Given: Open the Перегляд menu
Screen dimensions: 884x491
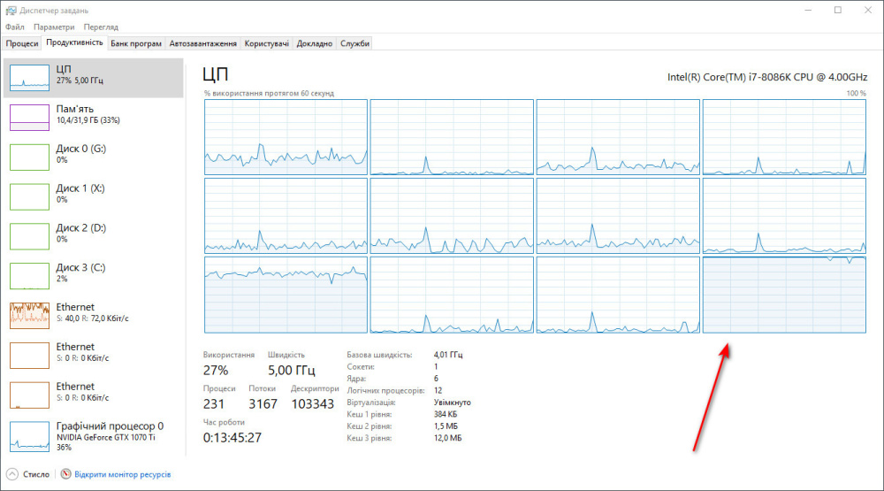Looking at the screenshot, I should tap(101, 27).
